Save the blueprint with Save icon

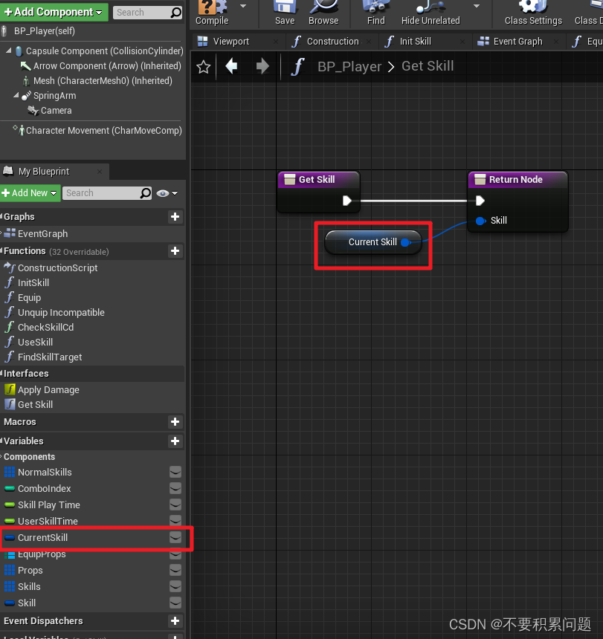(x=285, y=12)
